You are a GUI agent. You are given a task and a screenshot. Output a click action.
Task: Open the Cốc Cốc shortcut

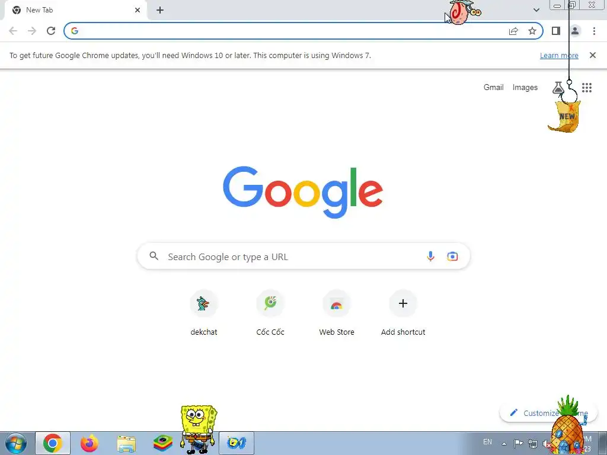click(270, 313)
